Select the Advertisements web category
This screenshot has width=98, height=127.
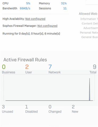(91, 28)
